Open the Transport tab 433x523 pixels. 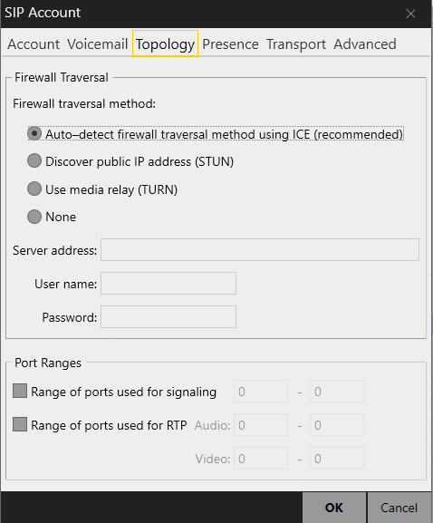point(296,44)
